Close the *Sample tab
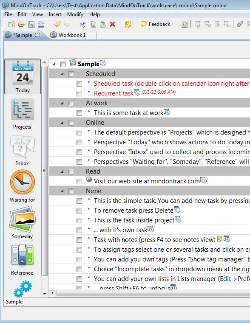The height and width of the screenshot is (323, 250). [37, 35]
